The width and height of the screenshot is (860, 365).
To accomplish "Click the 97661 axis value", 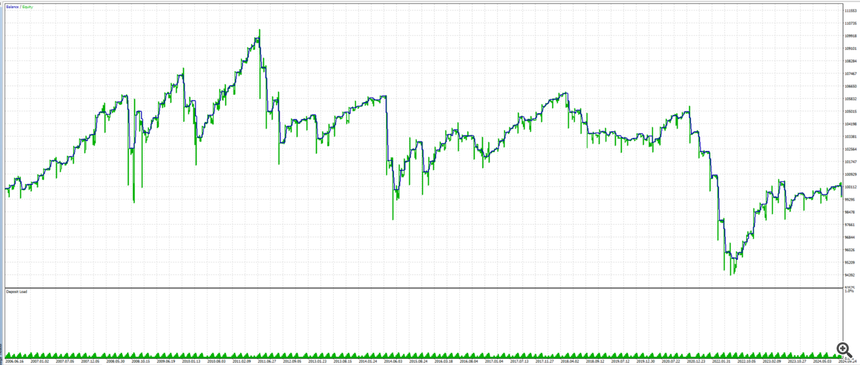I will point(850,225).
